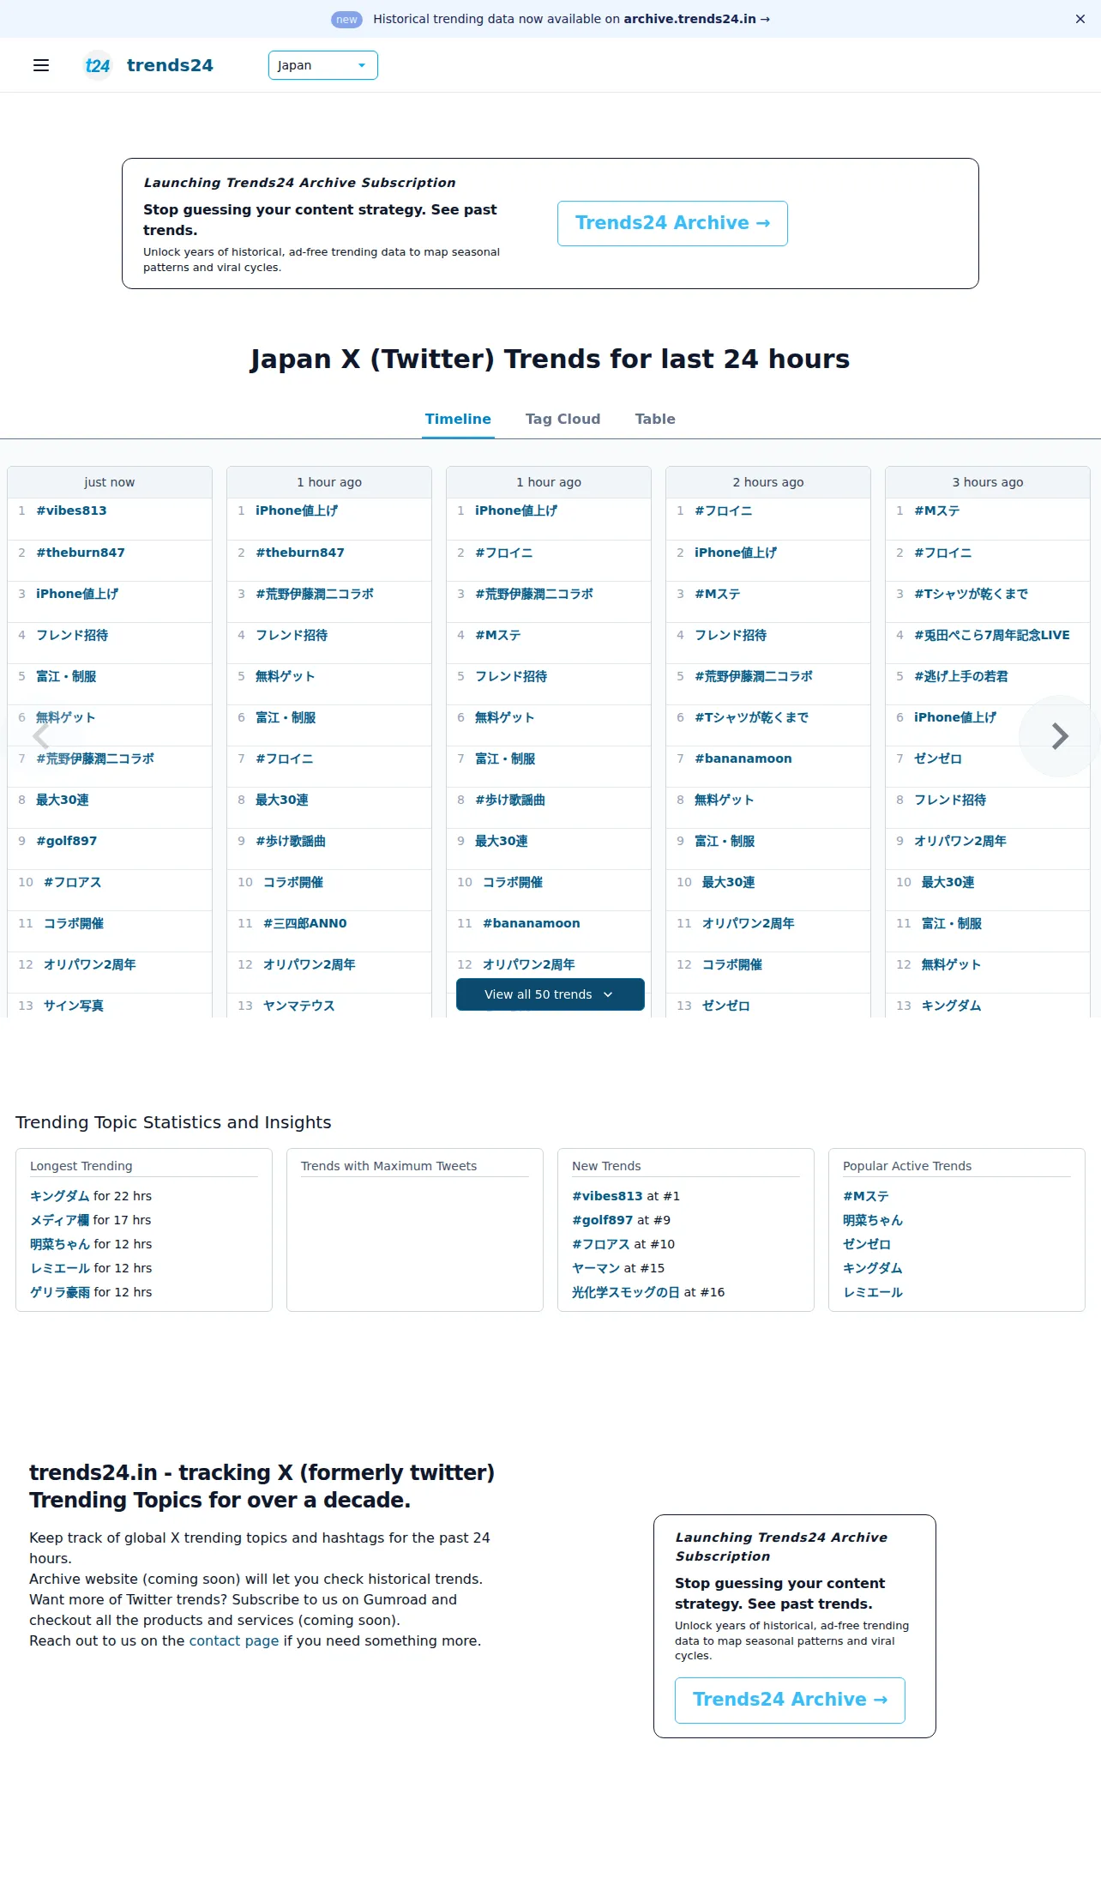Image resolution: width=1101 pixels, height=1903 pixels.
Task: Switch to the Tag Cloud tab
Action: coord(563,419)
